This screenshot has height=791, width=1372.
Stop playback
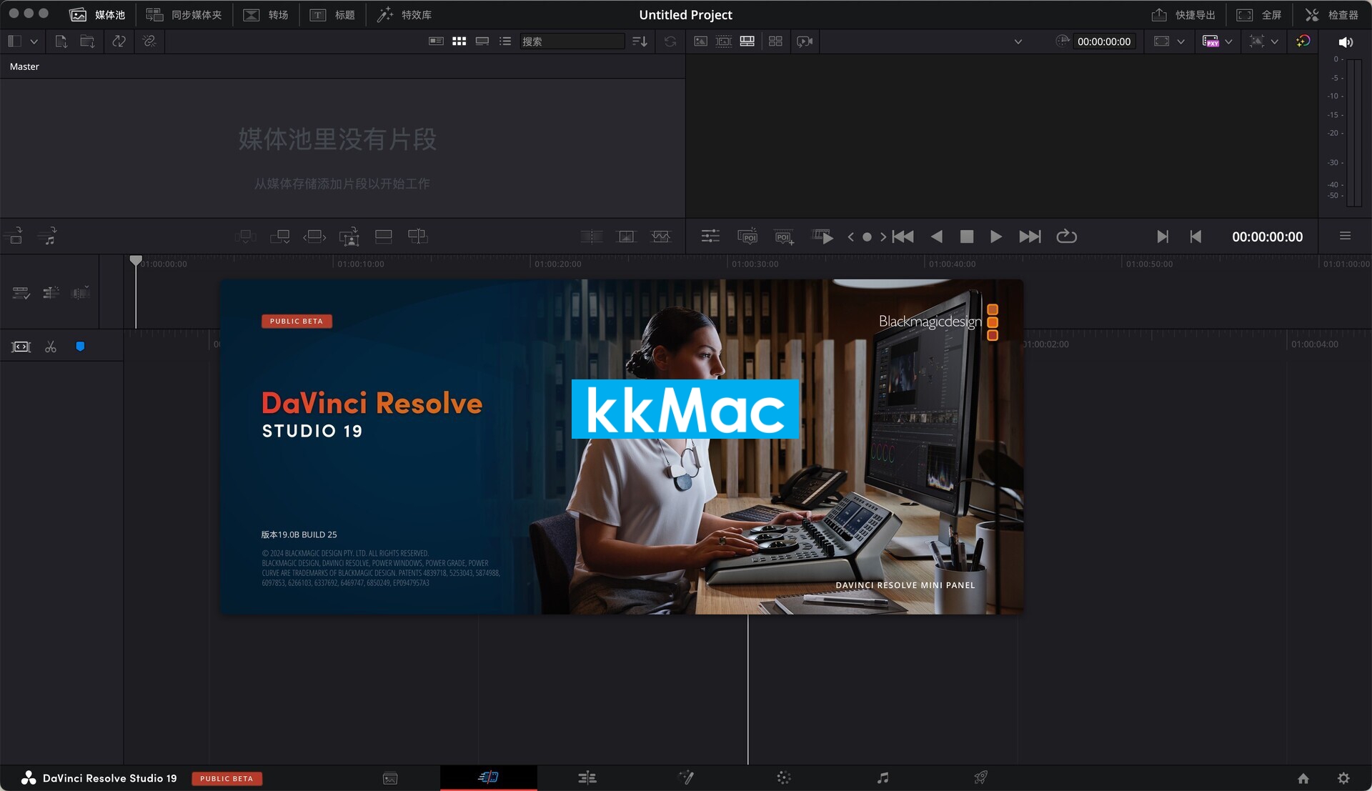967,237
